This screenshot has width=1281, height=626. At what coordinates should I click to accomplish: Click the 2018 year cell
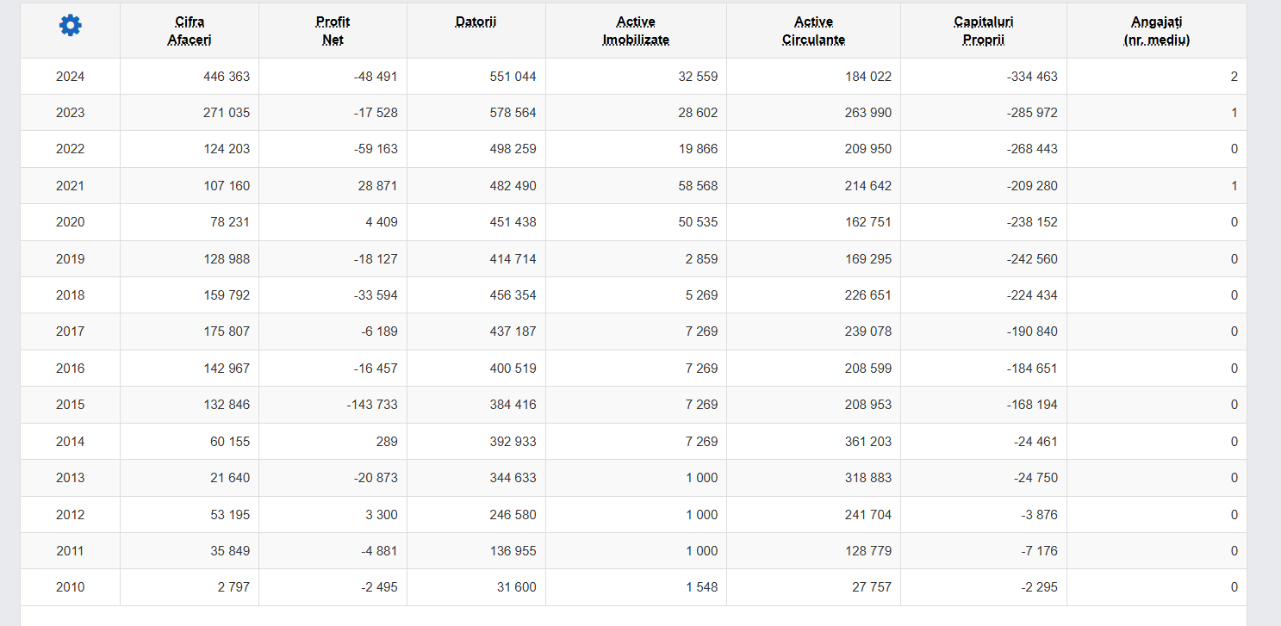pos(70,295)
